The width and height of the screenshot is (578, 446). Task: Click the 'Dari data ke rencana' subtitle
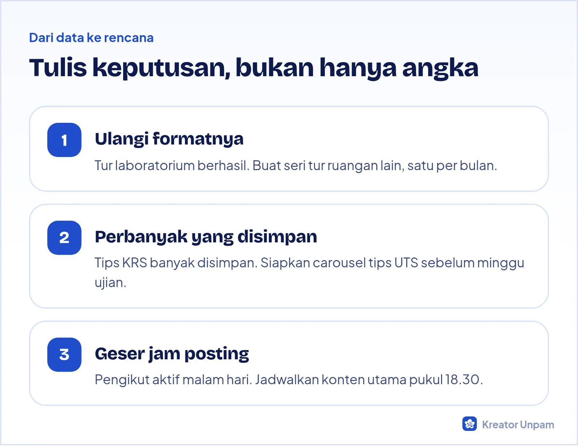(91, 38)
